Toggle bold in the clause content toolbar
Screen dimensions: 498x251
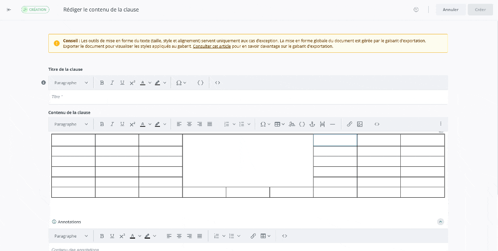click(x=102, y=124)
